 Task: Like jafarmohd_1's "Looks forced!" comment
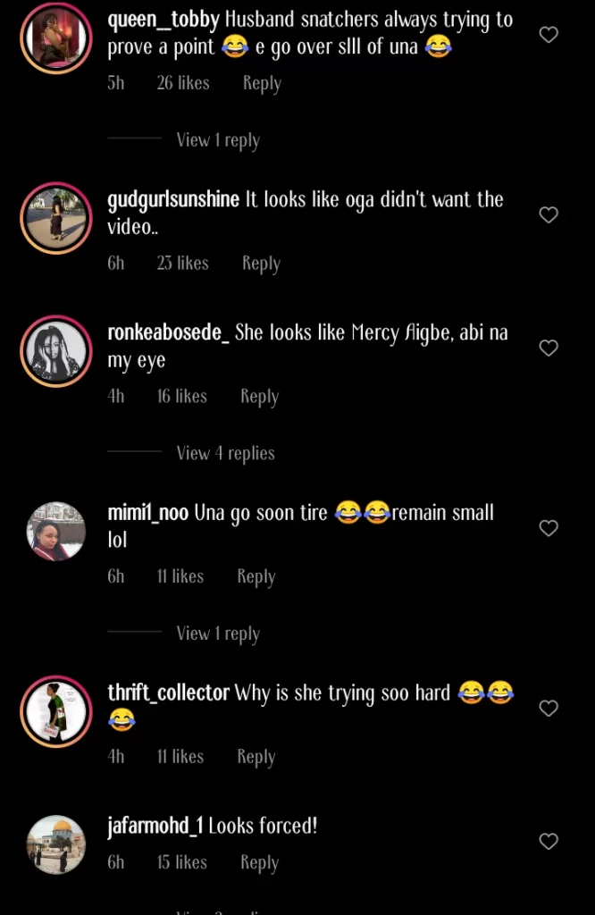coord(549,841)
